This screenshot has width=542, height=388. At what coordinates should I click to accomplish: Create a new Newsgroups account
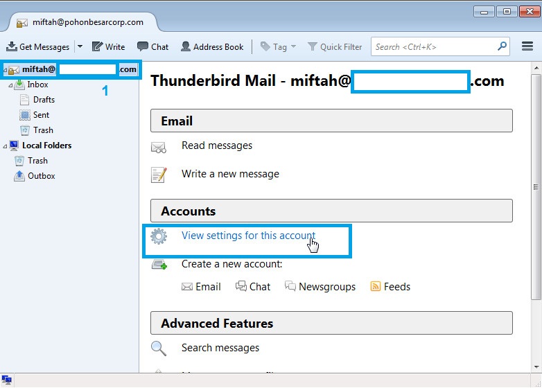click(x=320, y=286)
